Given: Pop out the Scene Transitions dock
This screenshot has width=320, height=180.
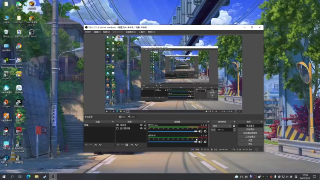Looking at the screenshot, I should pos(234,122).
